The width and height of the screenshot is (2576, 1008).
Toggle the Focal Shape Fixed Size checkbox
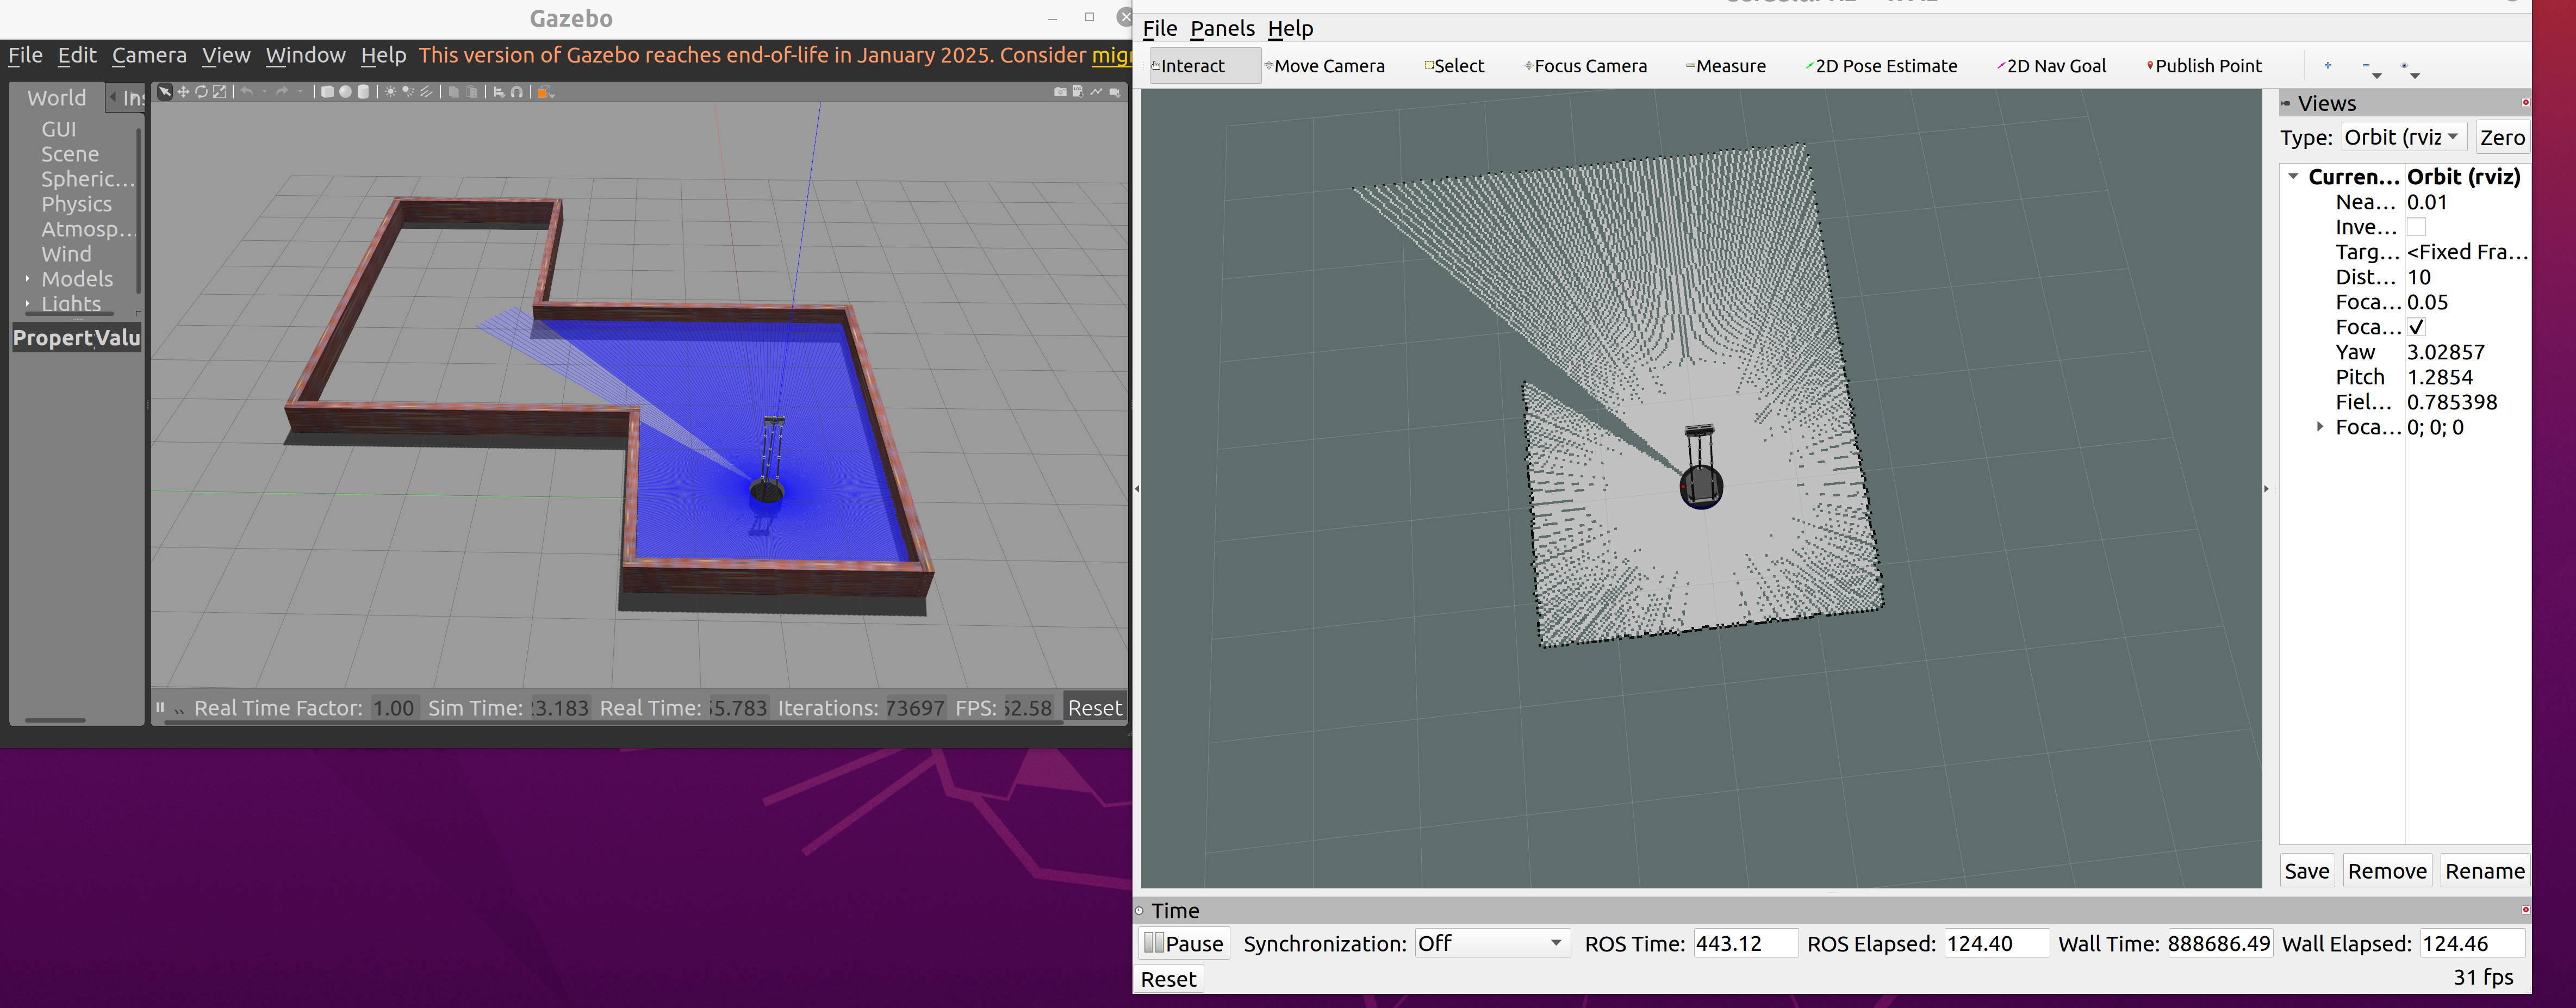click(2416, 327)
